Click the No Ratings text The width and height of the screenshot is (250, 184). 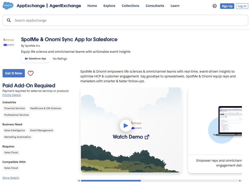point(60,59)
